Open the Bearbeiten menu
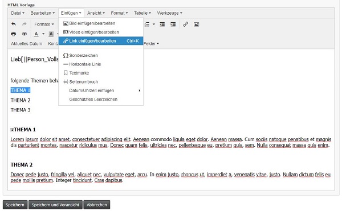342x211 pixels. [x=43, y=13]
